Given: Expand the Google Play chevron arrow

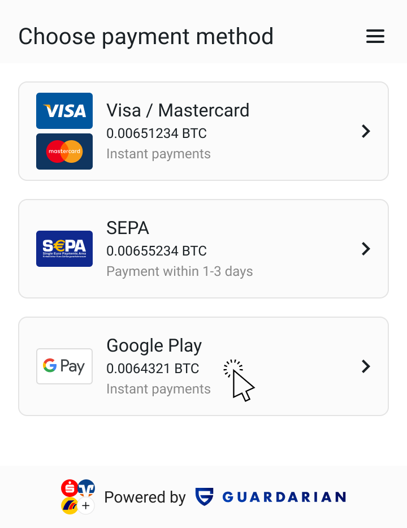Looking at the screenshot, I should pyautogui.click(x=366, y=366).
